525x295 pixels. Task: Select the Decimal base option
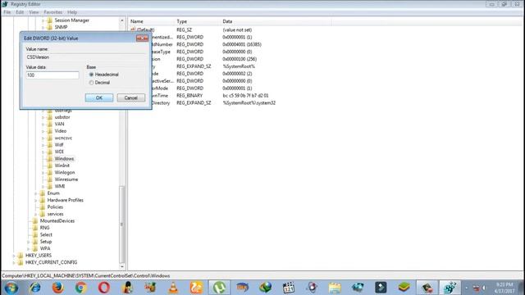coord(91,82)
